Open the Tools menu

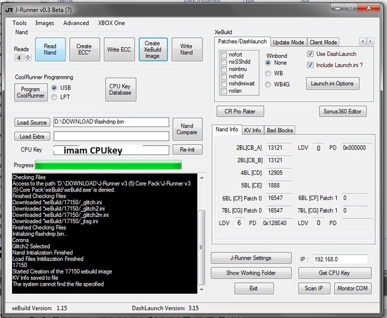[20, 23]
